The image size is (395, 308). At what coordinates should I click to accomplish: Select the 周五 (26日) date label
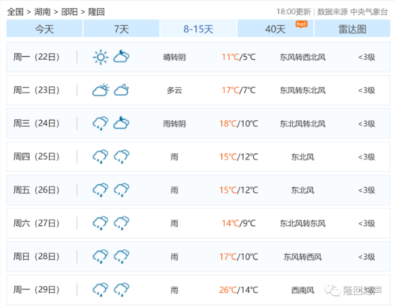coord(36,190)
